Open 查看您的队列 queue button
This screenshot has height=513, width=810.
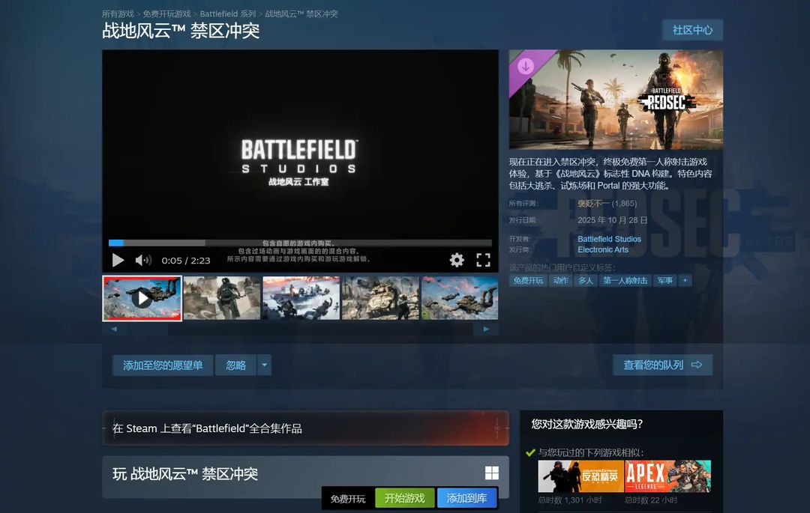pyautogui.click(x=662, y=365)
